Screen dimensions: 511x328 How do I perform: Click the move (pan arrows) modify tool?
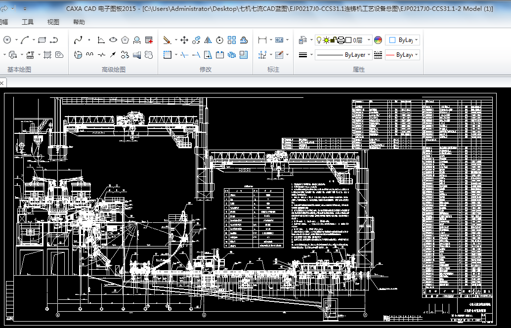pos(184,40)
